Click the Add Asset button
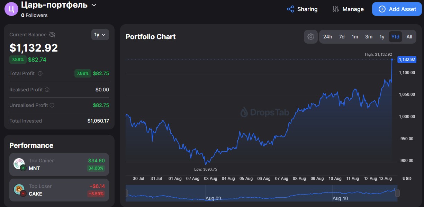Image resolution: width=424 pixels, height=207 pixels. pyautogui.click(x=397, y=9)
